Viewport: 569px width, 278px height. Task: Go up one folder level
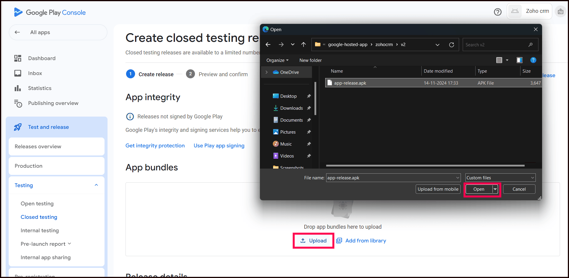click(303, 45)
